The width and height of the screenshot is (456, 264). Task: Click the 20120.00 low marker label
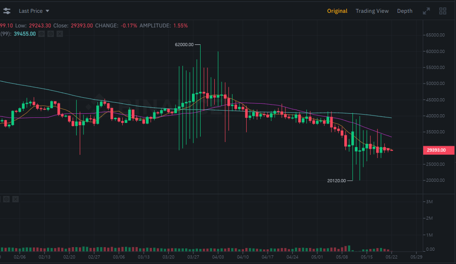(x=337, y=181)
